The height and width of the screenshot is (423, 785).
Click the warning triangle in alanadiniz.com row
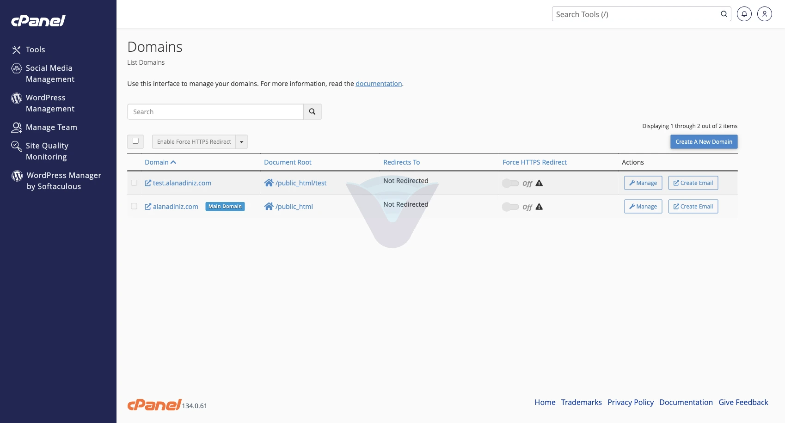tap(539, 207)
